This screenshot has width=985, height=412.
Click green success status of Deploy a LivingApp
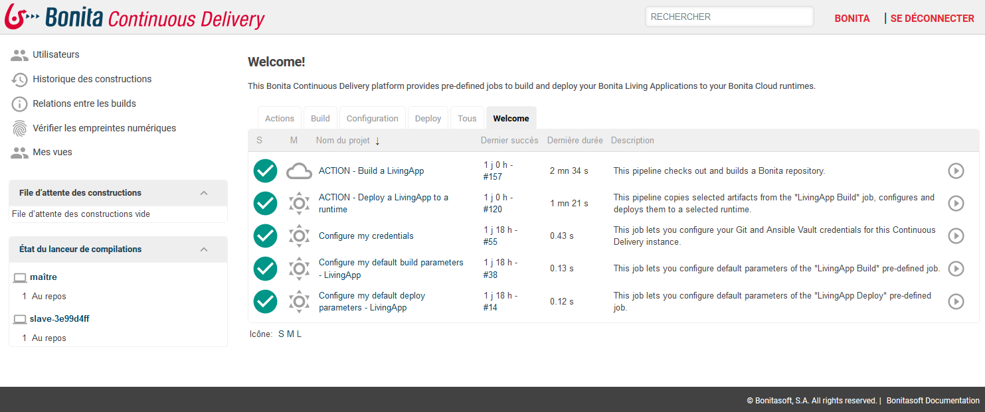266,203
